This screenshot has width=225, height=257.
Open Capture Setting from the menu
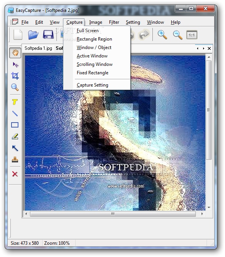click(97, 85)
